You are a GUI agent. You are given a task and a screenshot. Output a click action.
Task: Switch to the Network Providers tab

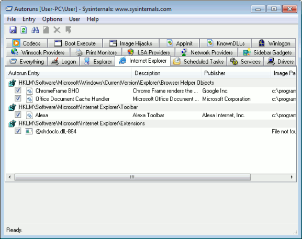coord(206,52)
